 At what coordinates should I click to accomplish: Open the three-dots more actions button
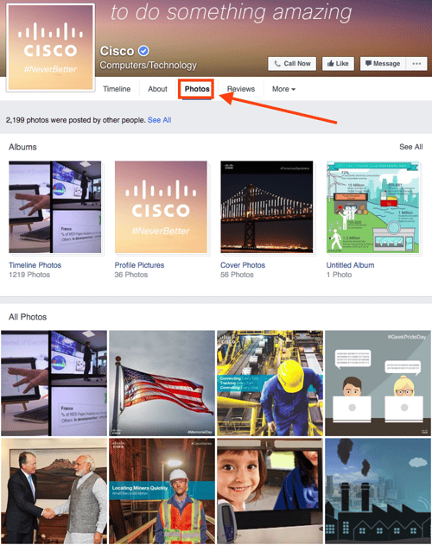tap(416, 64)
